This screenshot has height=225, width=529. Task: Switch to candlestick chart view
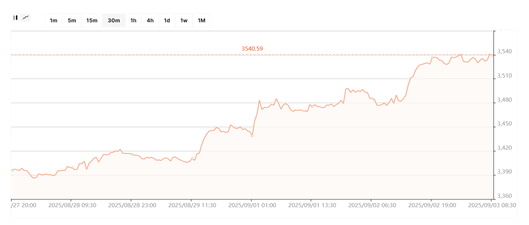pyautogui.click(x=15, y=17)
